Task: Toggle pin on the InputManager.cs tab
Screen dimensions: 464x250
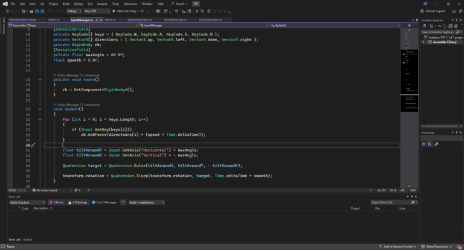Action: [97, 20]
